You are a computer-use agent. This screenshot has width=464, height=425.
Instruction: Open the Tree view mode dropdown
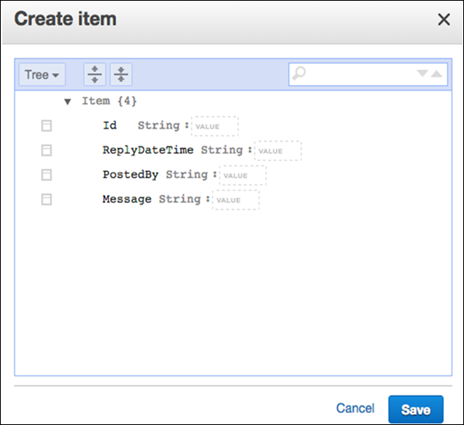(42, 75)
